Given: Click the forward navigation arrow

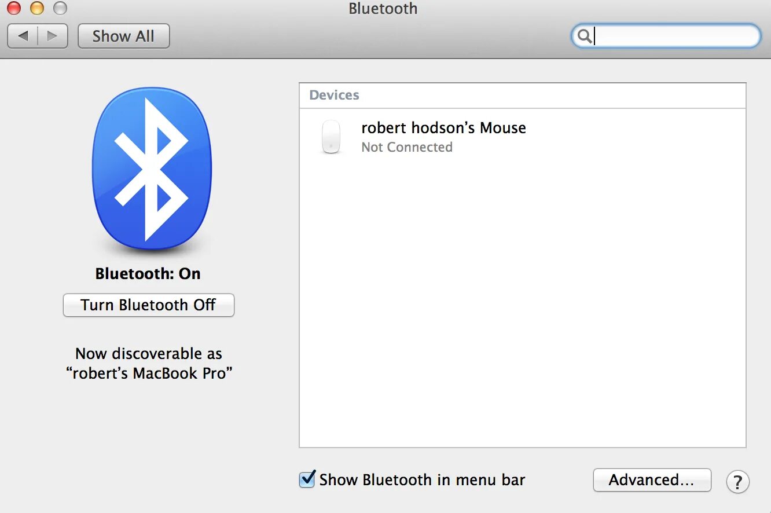Looking at the screenshot, I should [53, 36].
